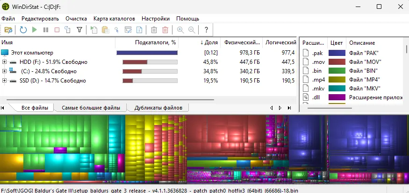Expand the SSD (D:) drive node

point(5,81)
